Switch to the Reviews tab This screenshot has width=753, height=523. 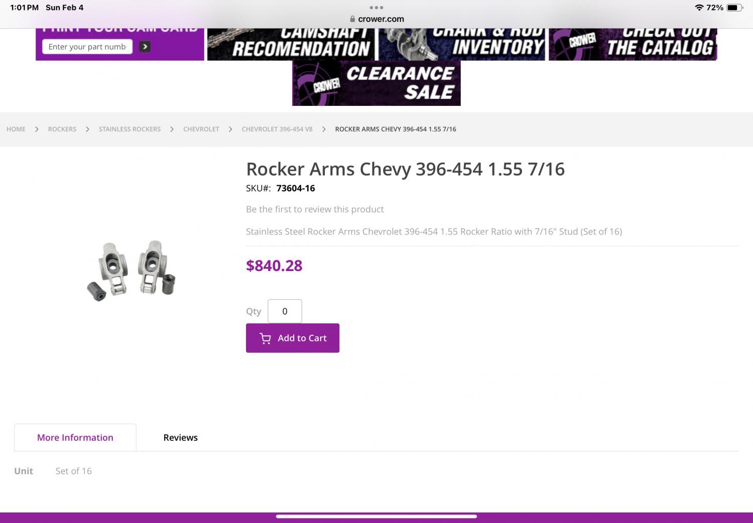coord(181,438)
